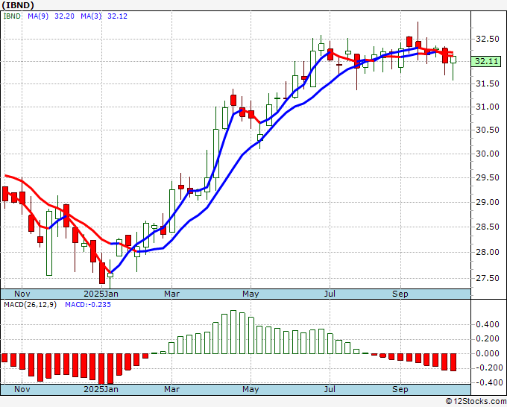This screenshot has width=507, height=407.
Task: Click the current price tag 32.11
Action: tap(486, 61)
